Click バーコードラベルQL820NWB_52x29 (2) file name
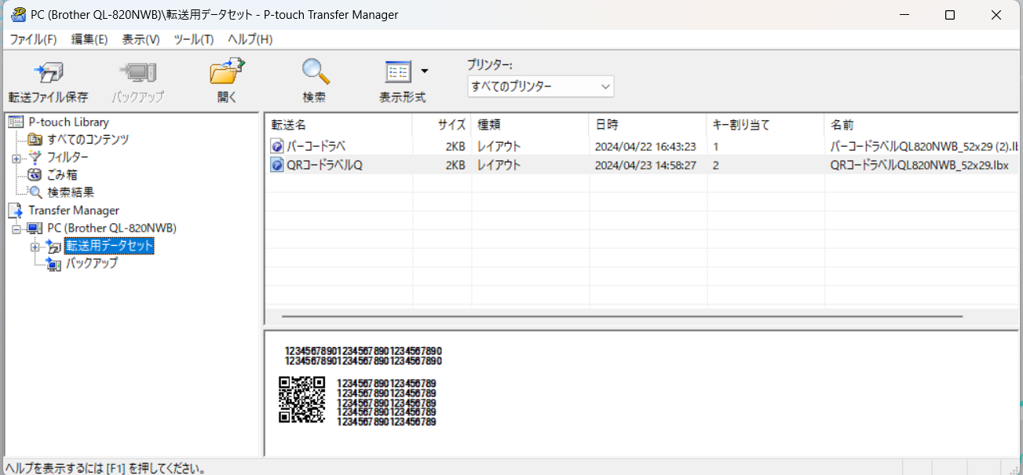This screenshot has height=475, width=1023. (x=924, y=146)
